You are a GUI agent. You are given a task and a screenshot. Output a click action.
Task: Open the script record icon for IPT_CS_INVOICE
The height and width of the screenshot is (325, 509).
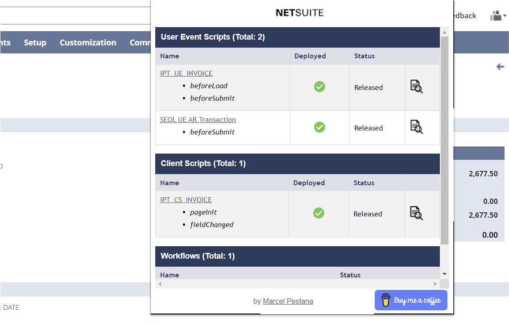(416, 213)
